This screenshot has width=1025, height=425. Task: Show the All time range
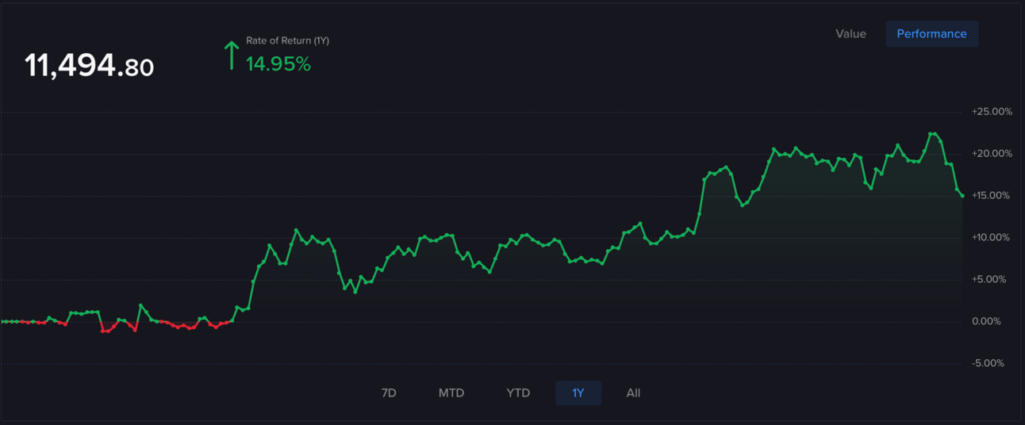[633, 393]
